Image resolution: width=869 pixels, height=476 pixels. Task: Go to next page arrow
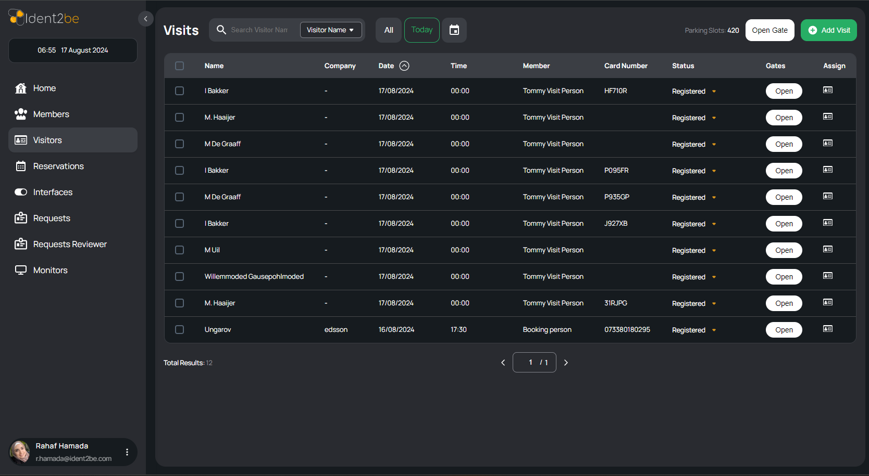pyautogui.click(x=566, y=363)
